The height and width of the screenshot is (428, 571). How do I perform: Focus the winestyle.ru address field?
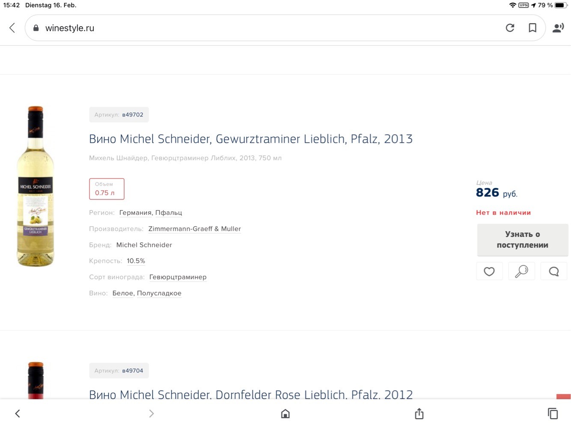pos(265,28)
